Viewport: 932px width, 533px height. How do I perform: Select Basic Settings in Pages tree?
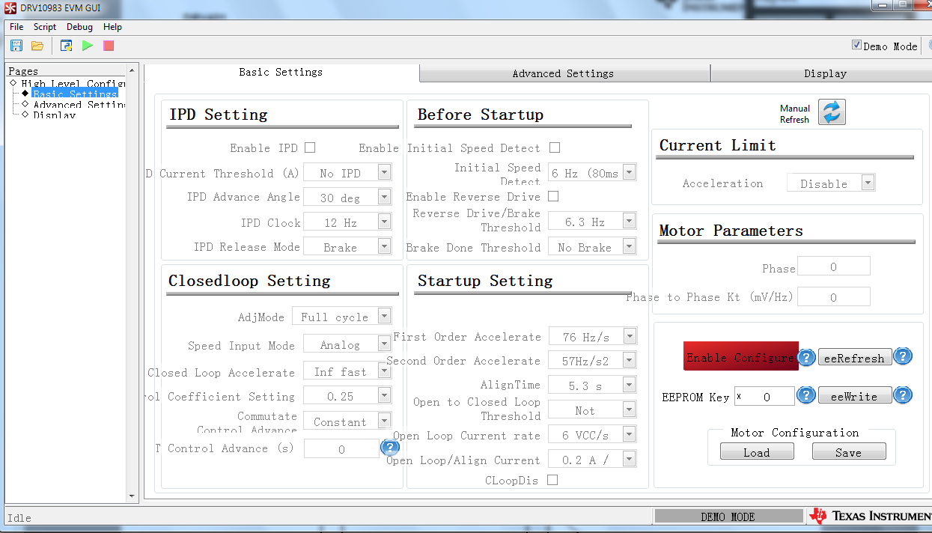(x=75, y=94)
